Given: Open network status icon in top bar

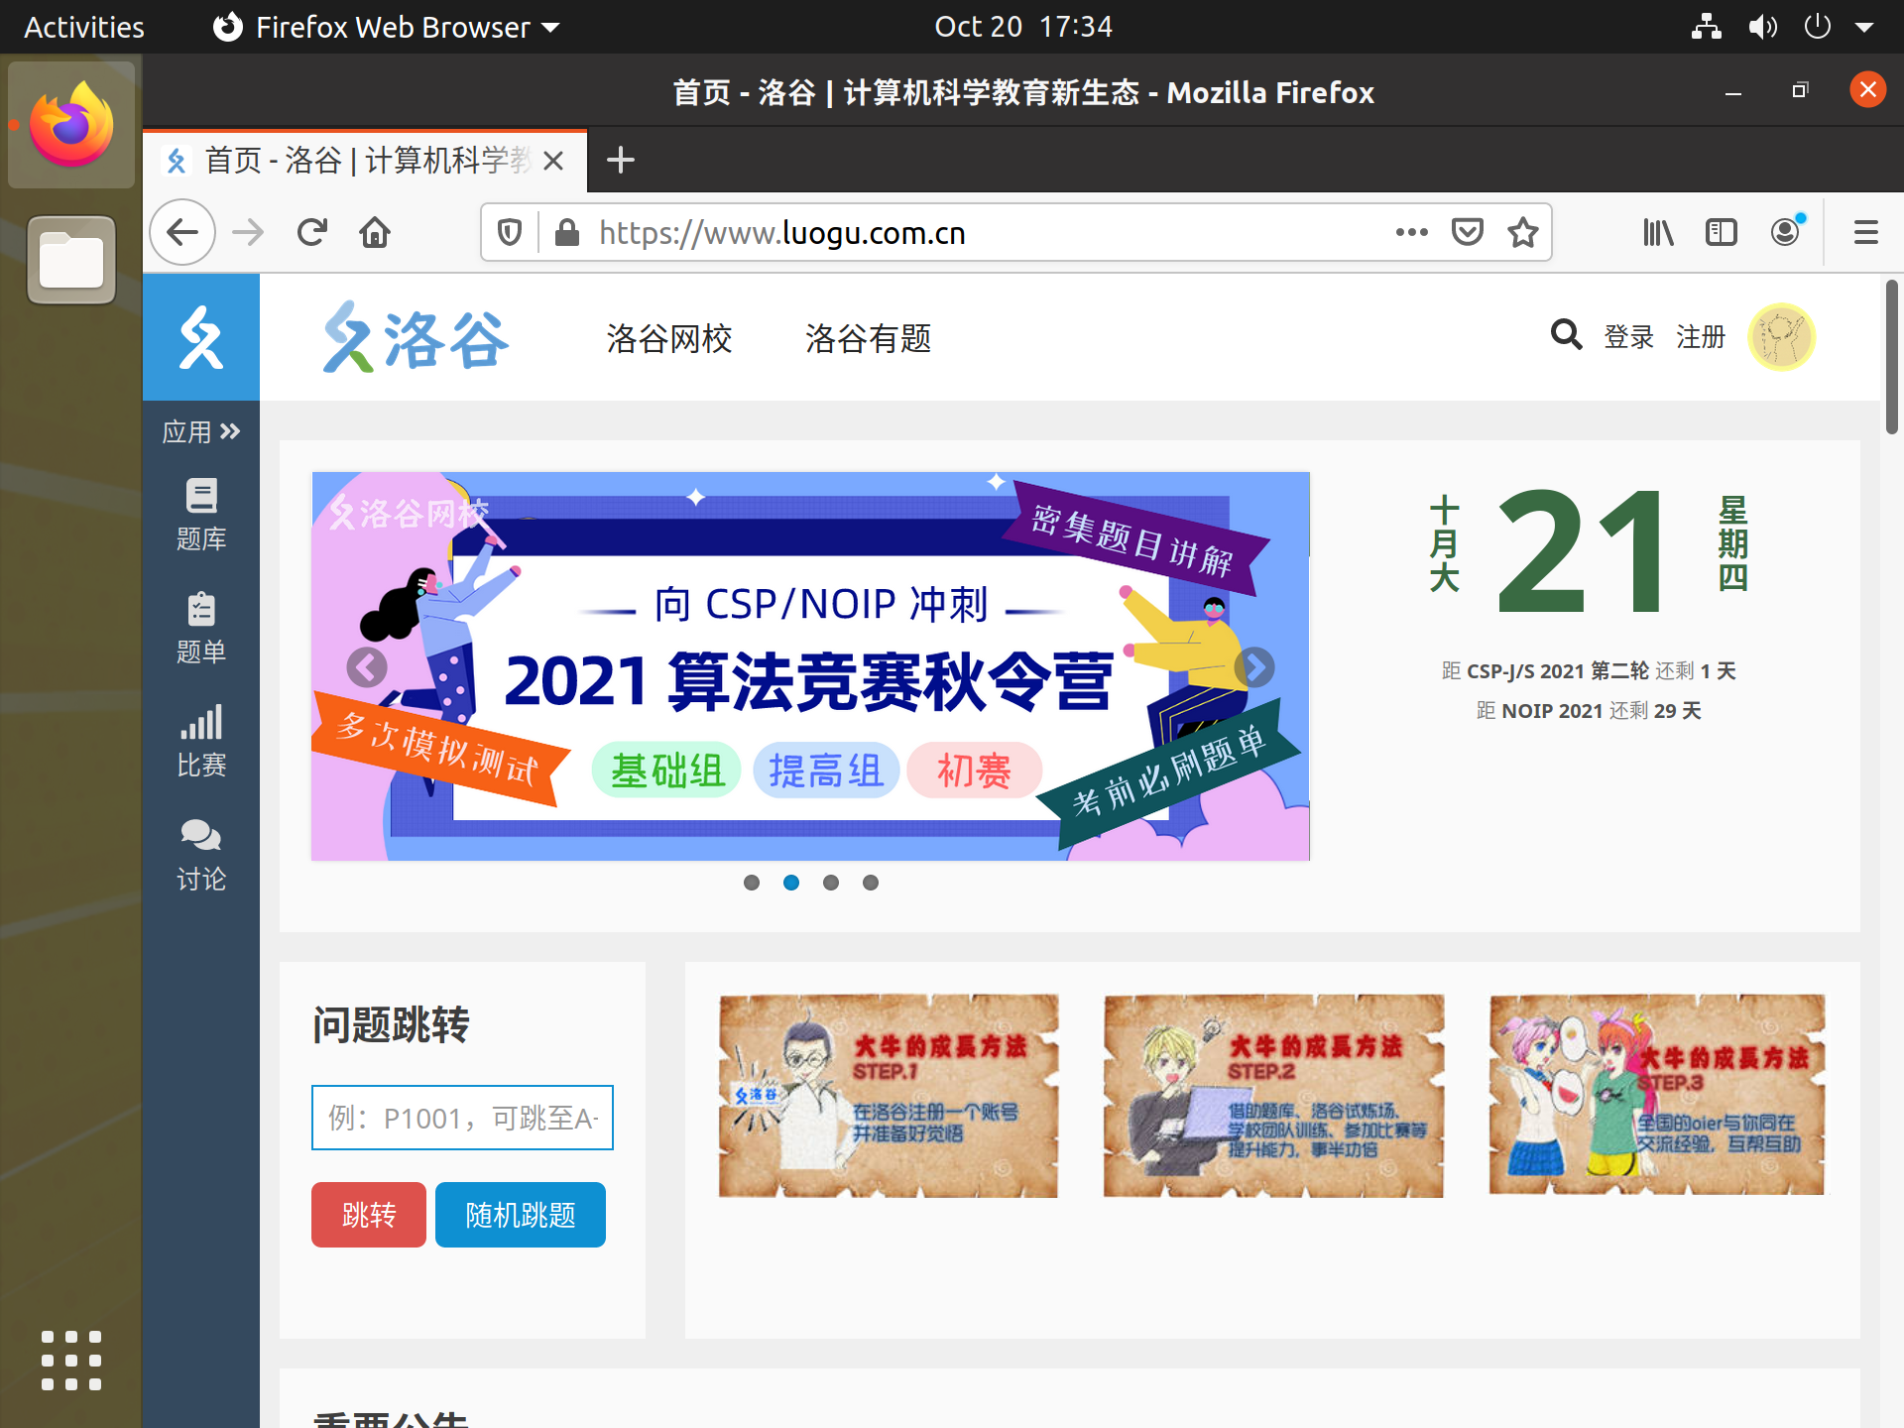Looking at the screenshot, I should (1706, 27).
